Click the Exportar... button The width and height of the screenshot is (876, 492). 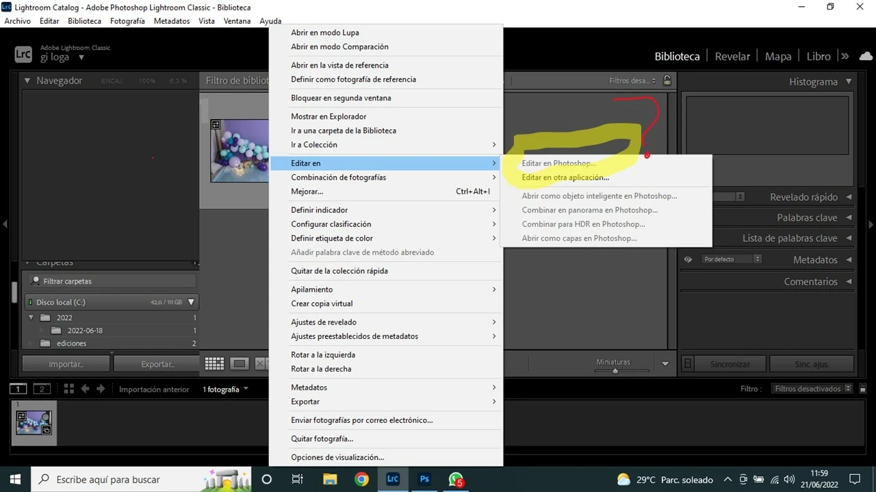[x=157, y=364]
